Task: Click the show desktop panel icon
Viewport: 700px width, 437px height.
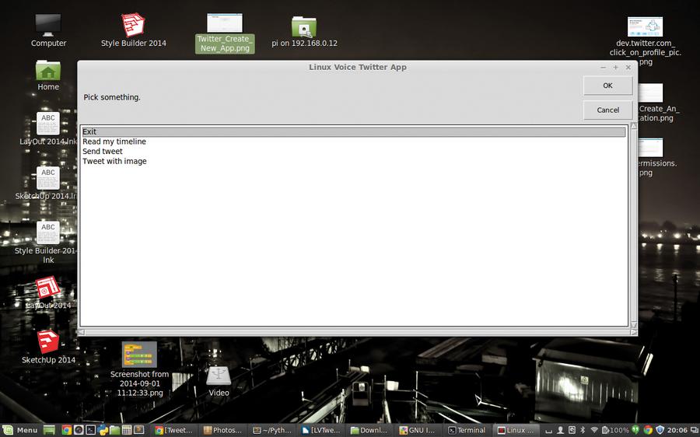Action: (x=49, y=430)
